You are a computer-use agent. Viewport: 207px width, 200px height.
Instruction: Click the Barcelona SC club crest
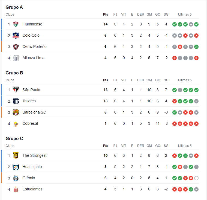(16, 112)
